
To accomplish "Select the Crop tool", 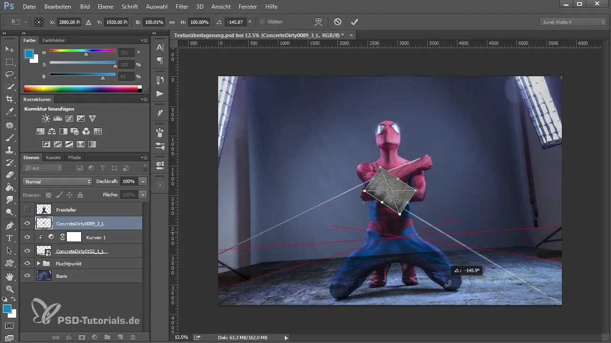I will 9,99.
